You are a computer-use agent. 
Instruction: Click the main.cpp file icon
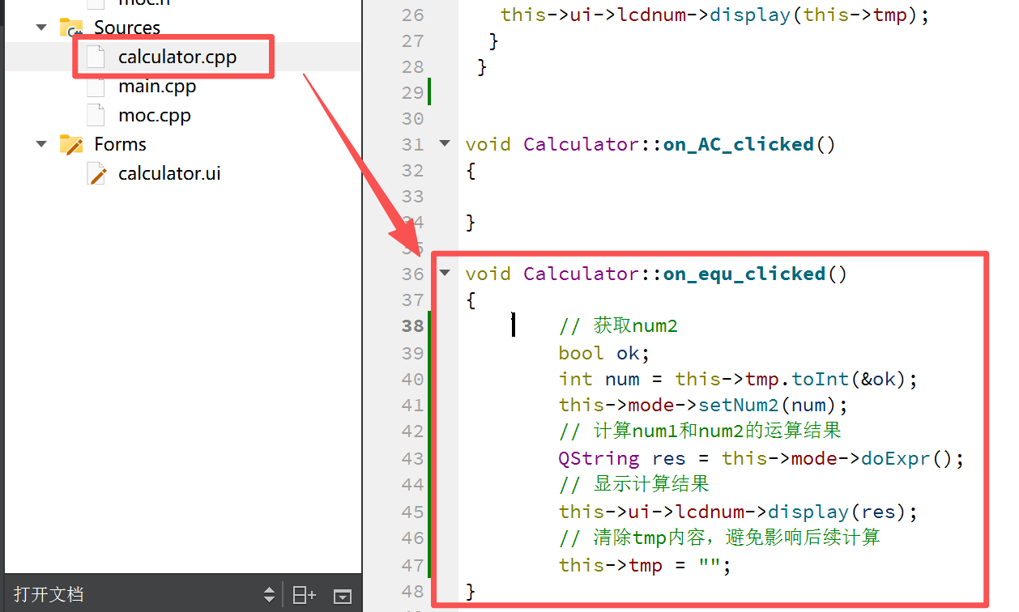click(x=96, y=87)
